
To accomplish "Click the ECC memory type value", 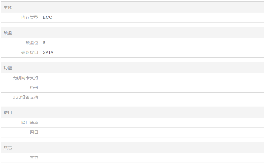I will tap(47, 17).
